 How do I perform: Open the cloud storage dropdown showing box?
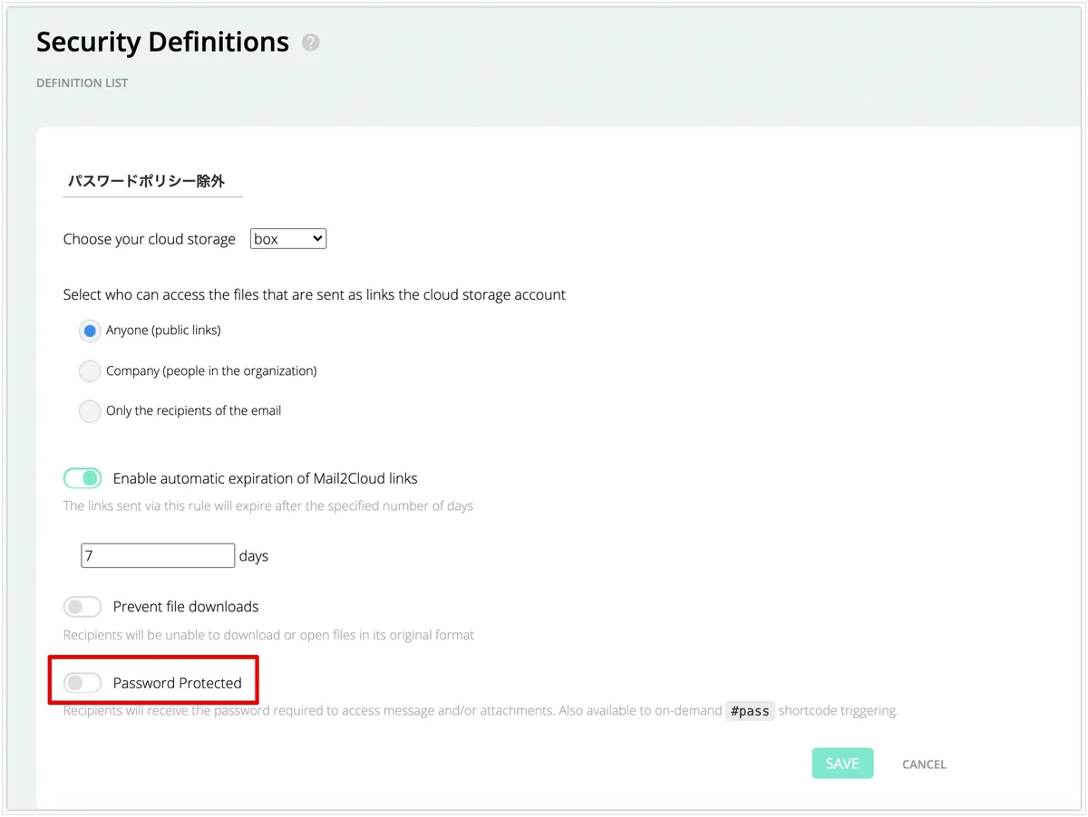coord(287,239)
